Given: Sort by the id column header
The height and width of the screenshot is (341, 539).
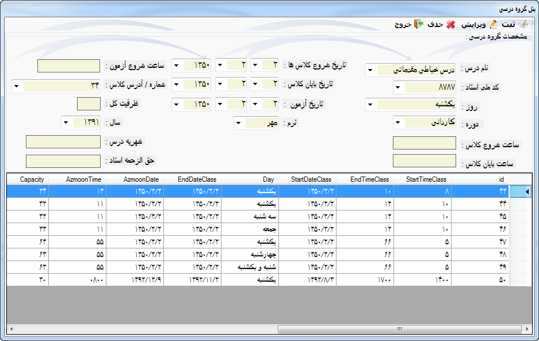Looking at the screenshot, I should coord(480,179).
